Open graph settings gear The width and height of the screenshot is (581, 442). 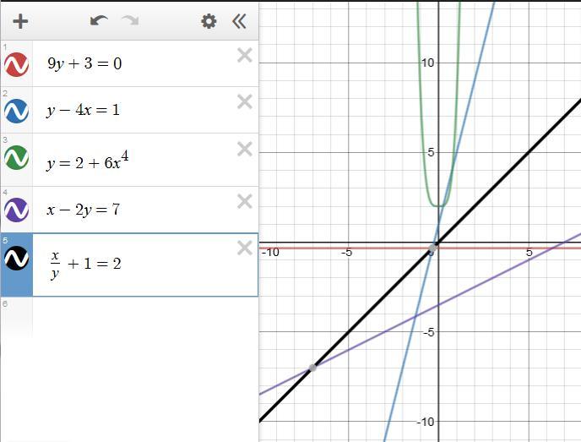click(x=209, y=21)
